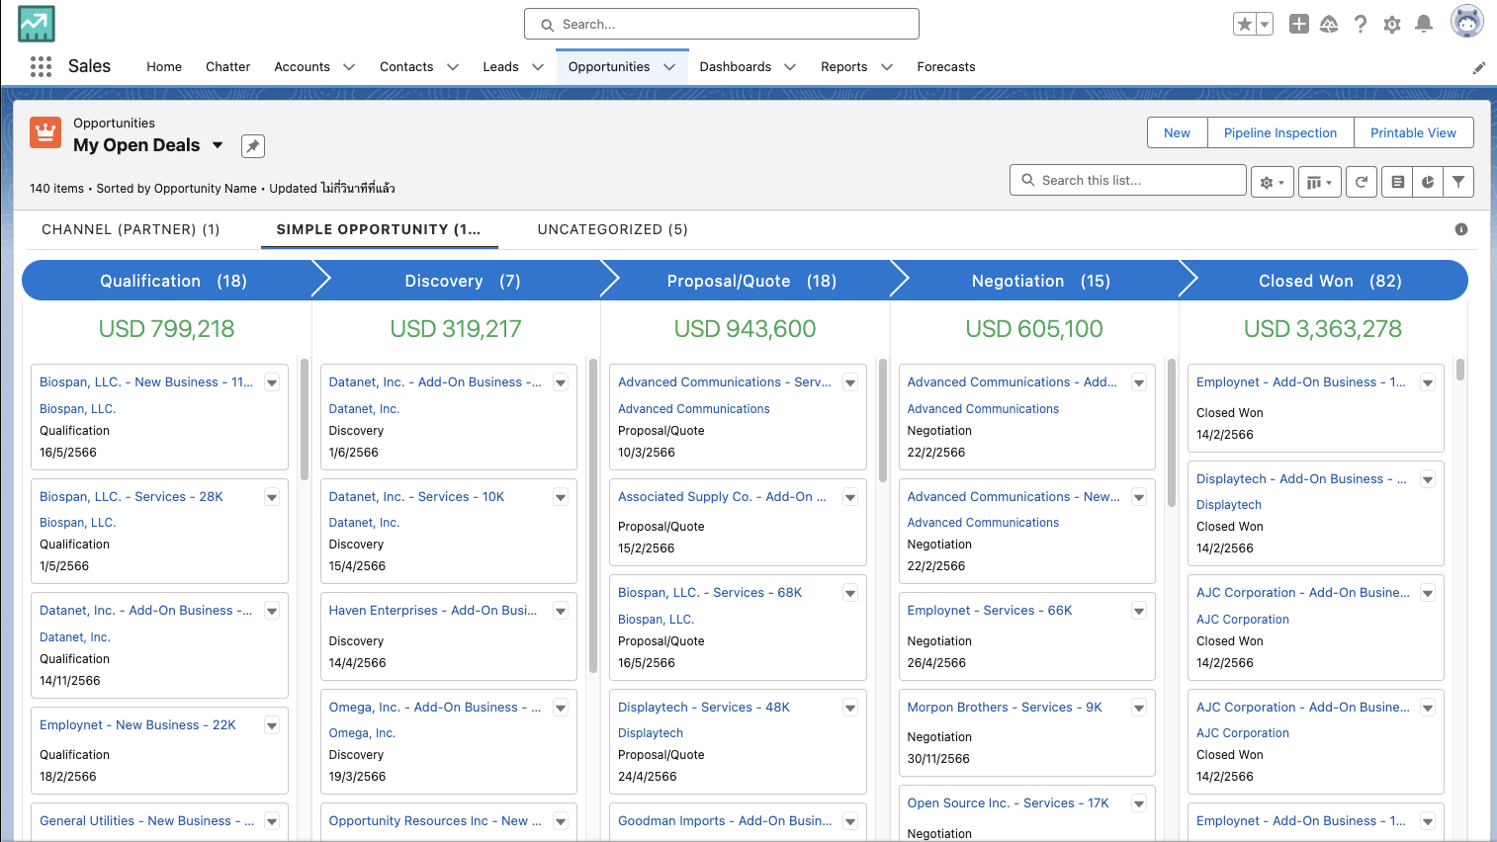Expand the Dashboards tab dropdown arrow
Image resolution: width=1497 pixels, height=842 pixels.
(x=790, y=67)
